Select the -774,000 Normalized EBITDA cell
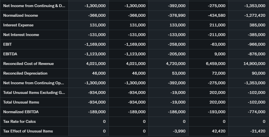Viewport: 269px width, 137px height. [x=256, y=112]
